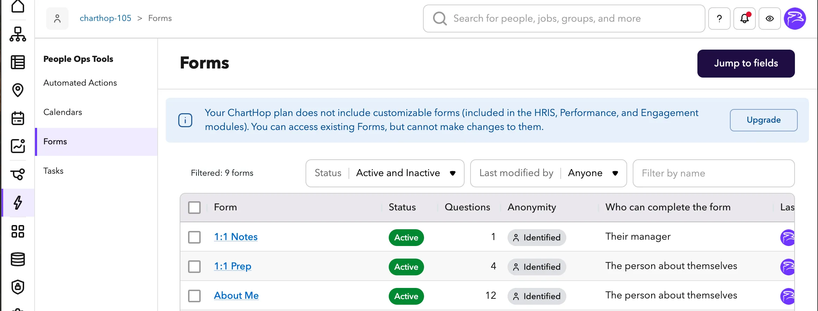
Task: Click the avatar in the About Me row
Action: click(x=788, y=296)
